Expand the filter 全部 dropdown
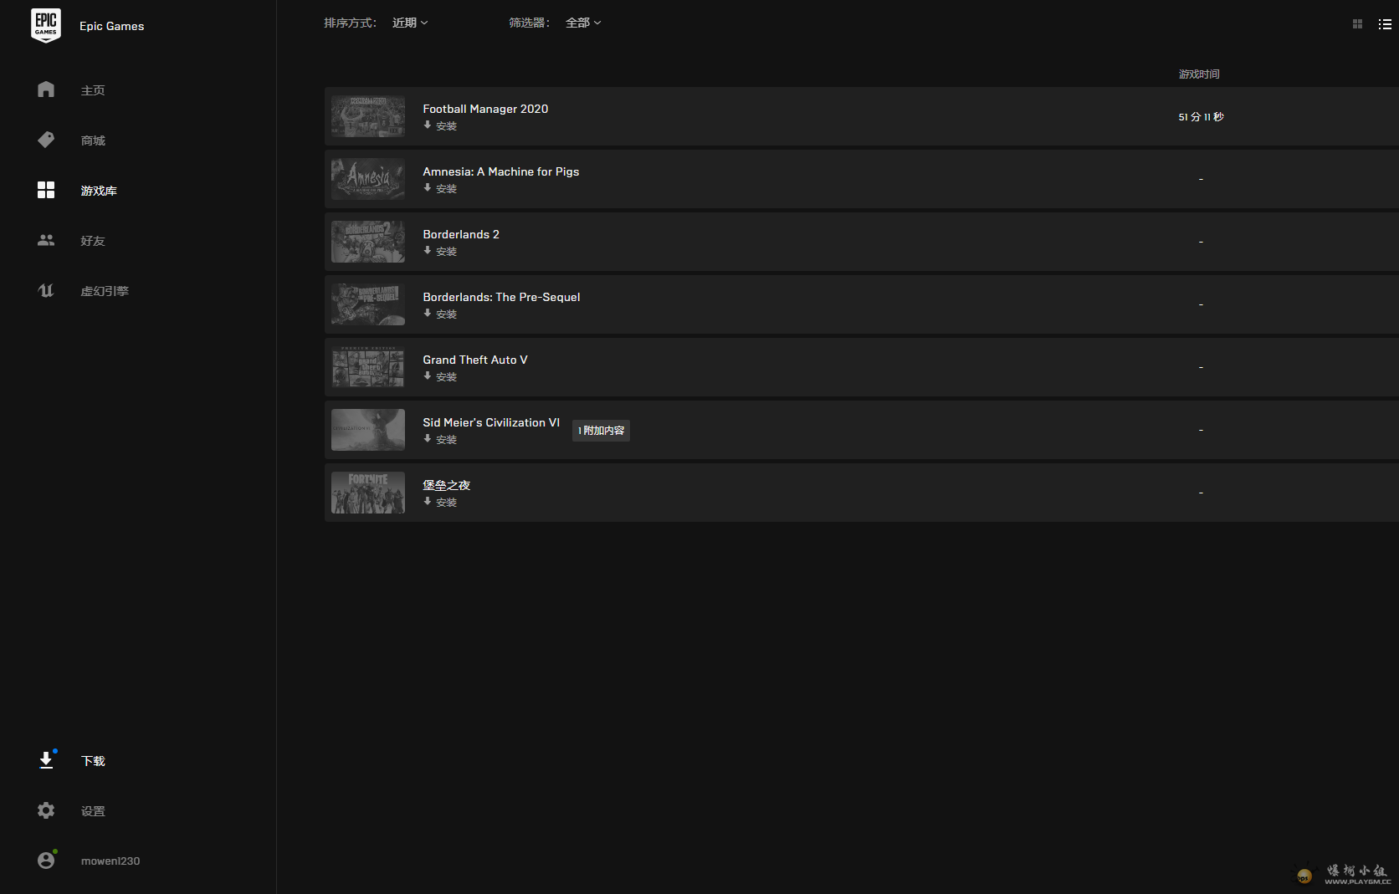Screen dimensions: 1399x894 [x=583, y=23]
